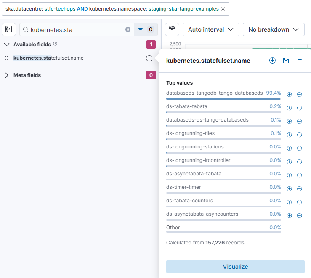Hide the histogram chart toggle button

click(172, 29)
